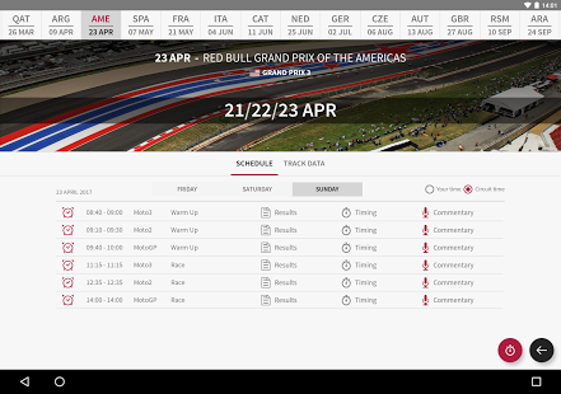Tap the Android back navigation button

coord(25,381)
